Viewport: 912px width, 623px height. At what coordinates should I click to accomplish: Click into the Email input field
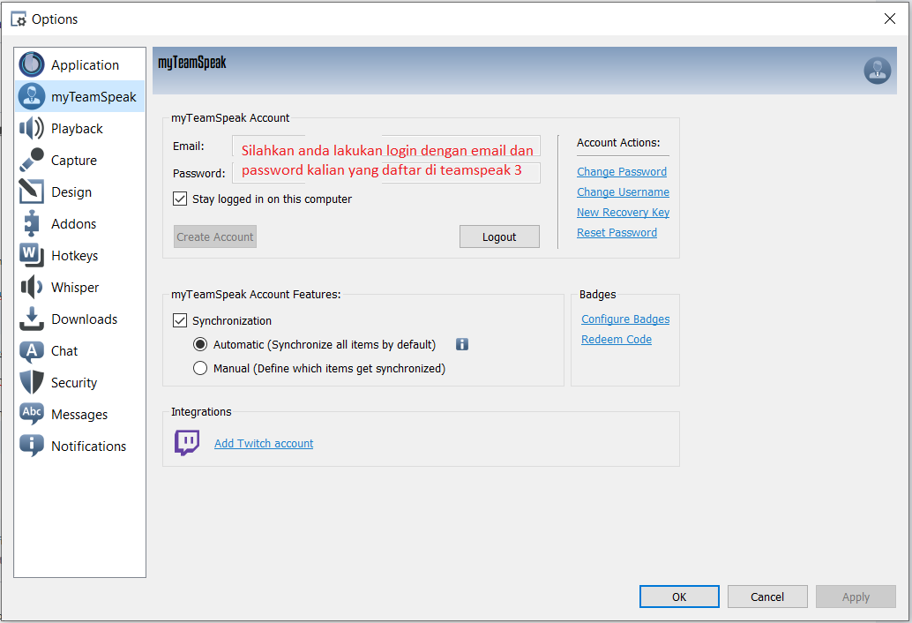[386, 146]
